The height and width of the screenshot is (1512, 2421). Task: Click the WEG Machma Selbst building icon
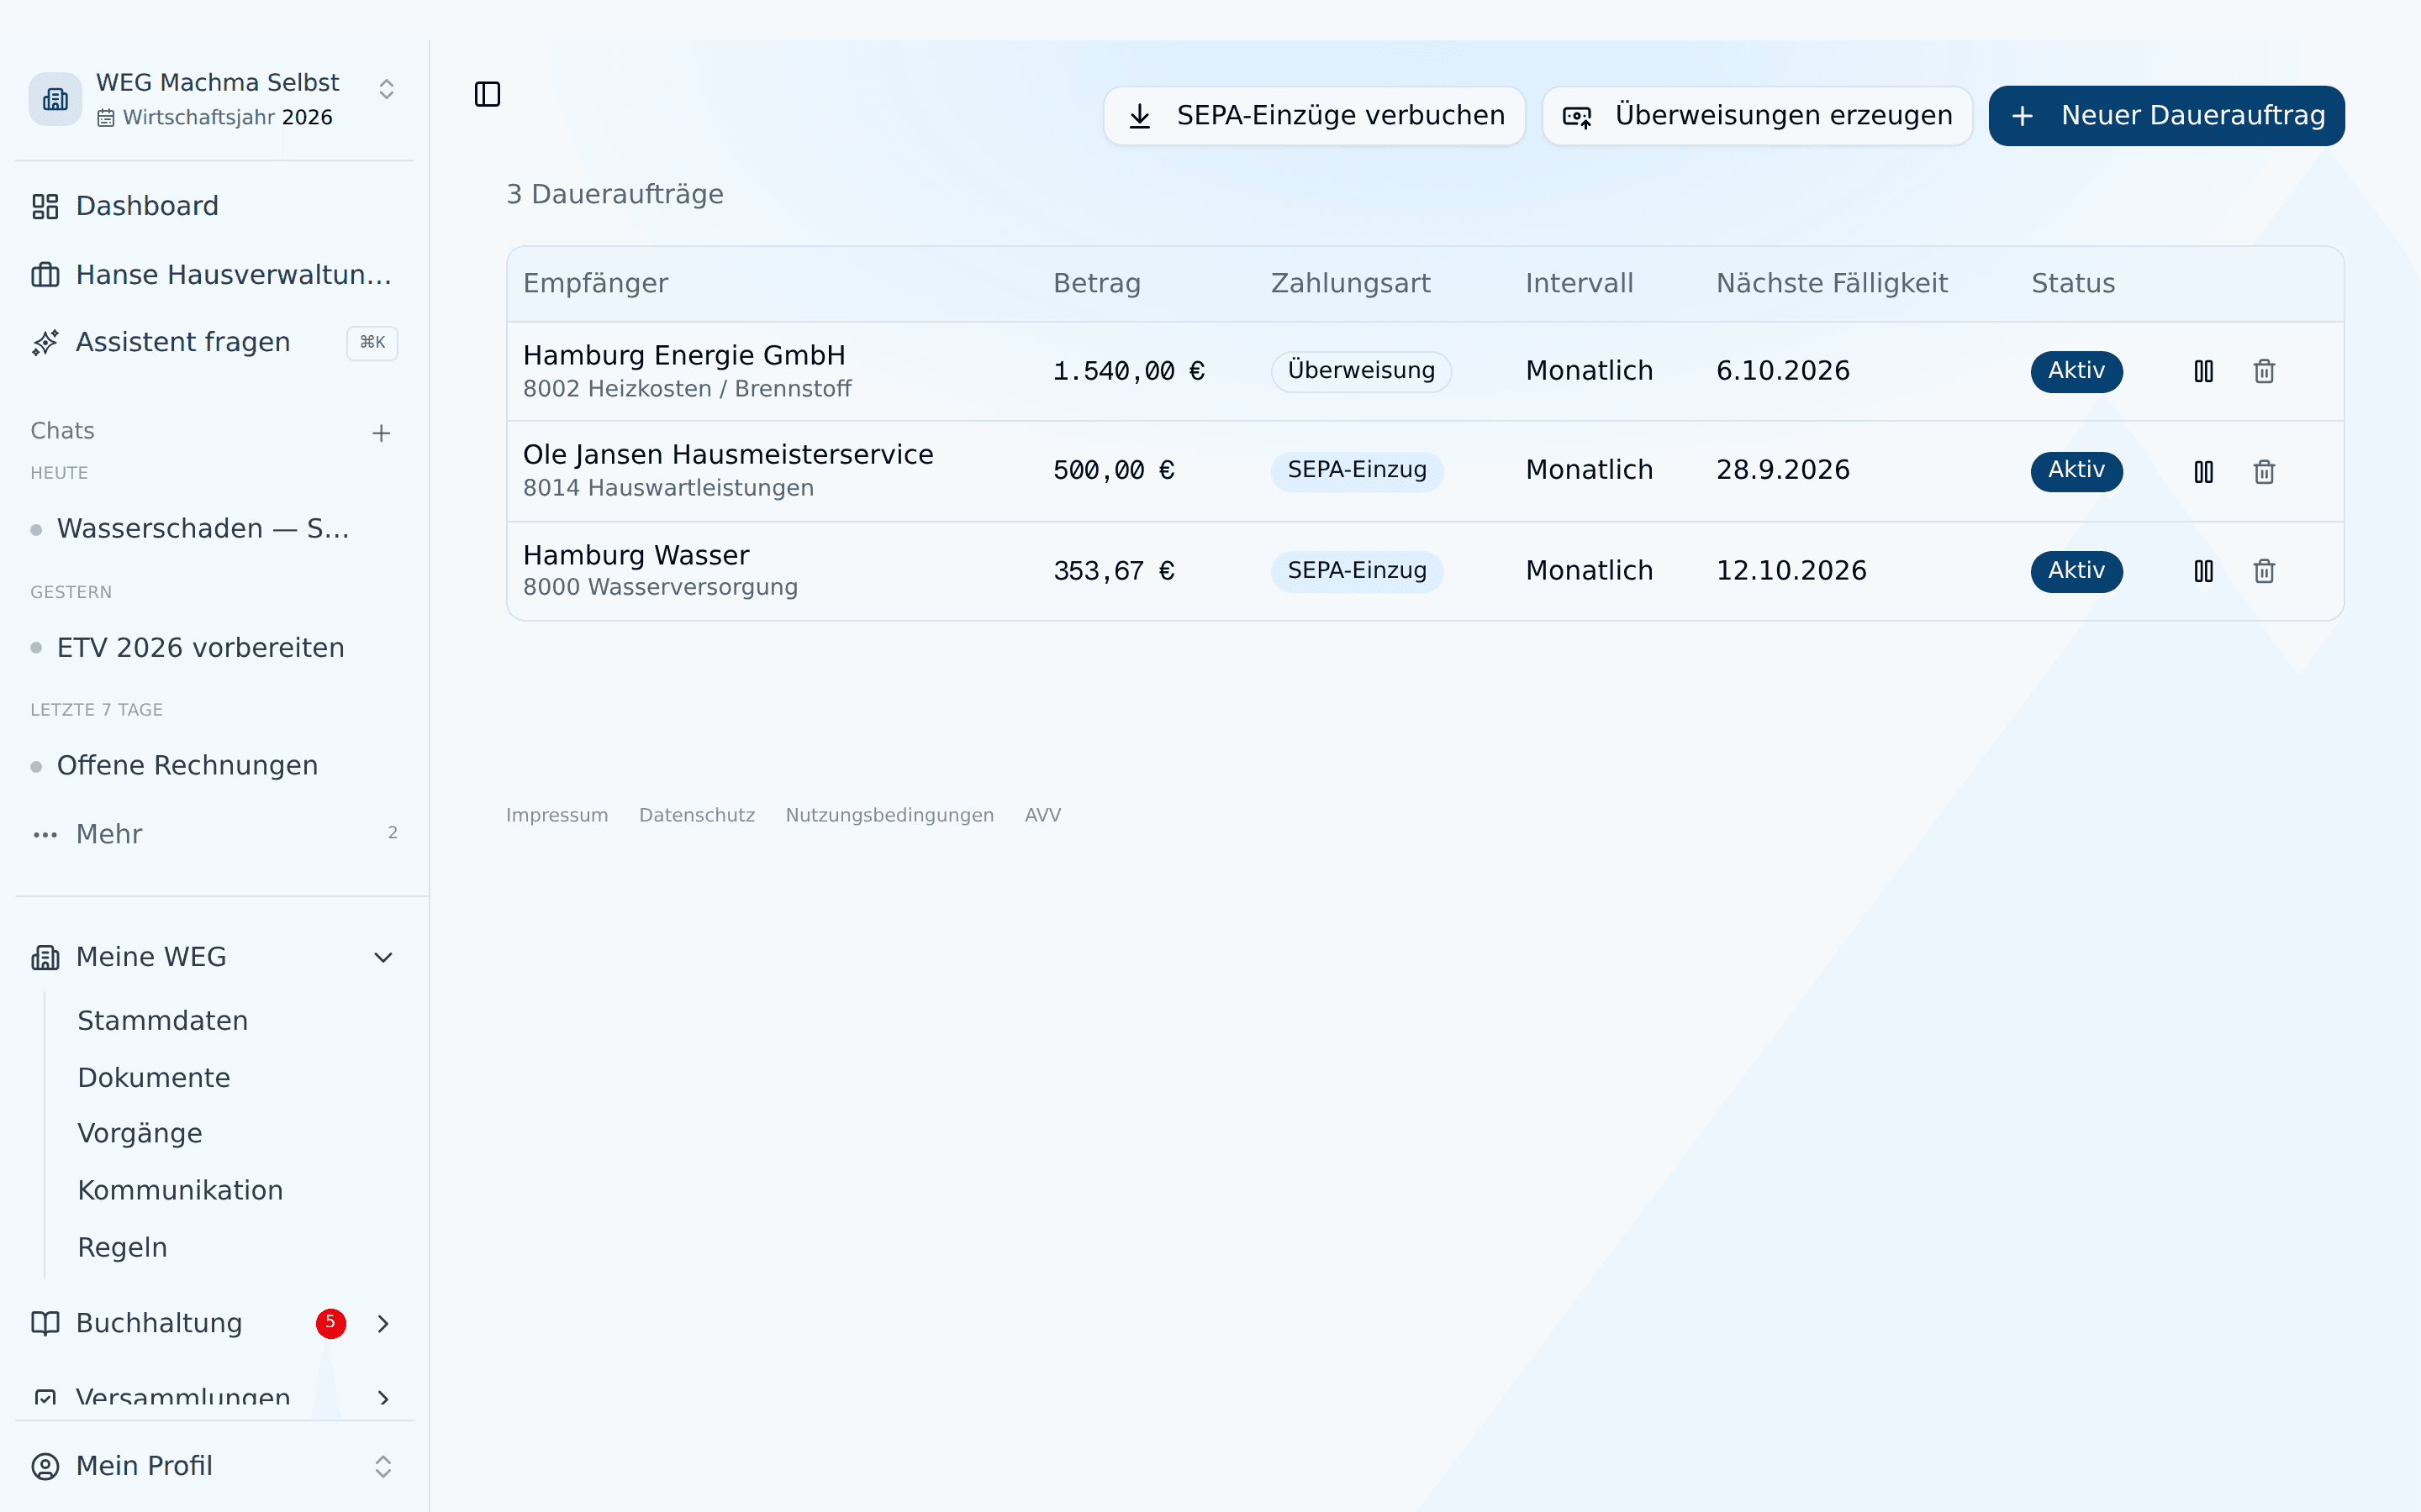tap(55, 99)
